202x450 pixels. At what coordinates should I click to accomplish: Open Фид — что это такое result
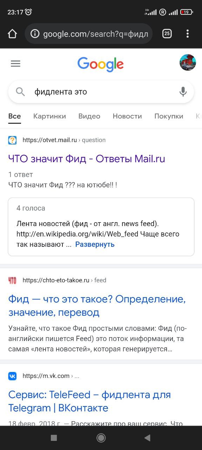97,306
